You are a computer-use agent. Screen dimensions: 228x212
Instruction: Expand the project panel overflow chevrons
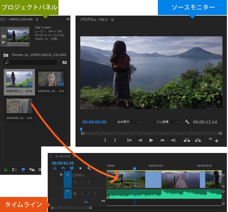(x=68, y=19)
